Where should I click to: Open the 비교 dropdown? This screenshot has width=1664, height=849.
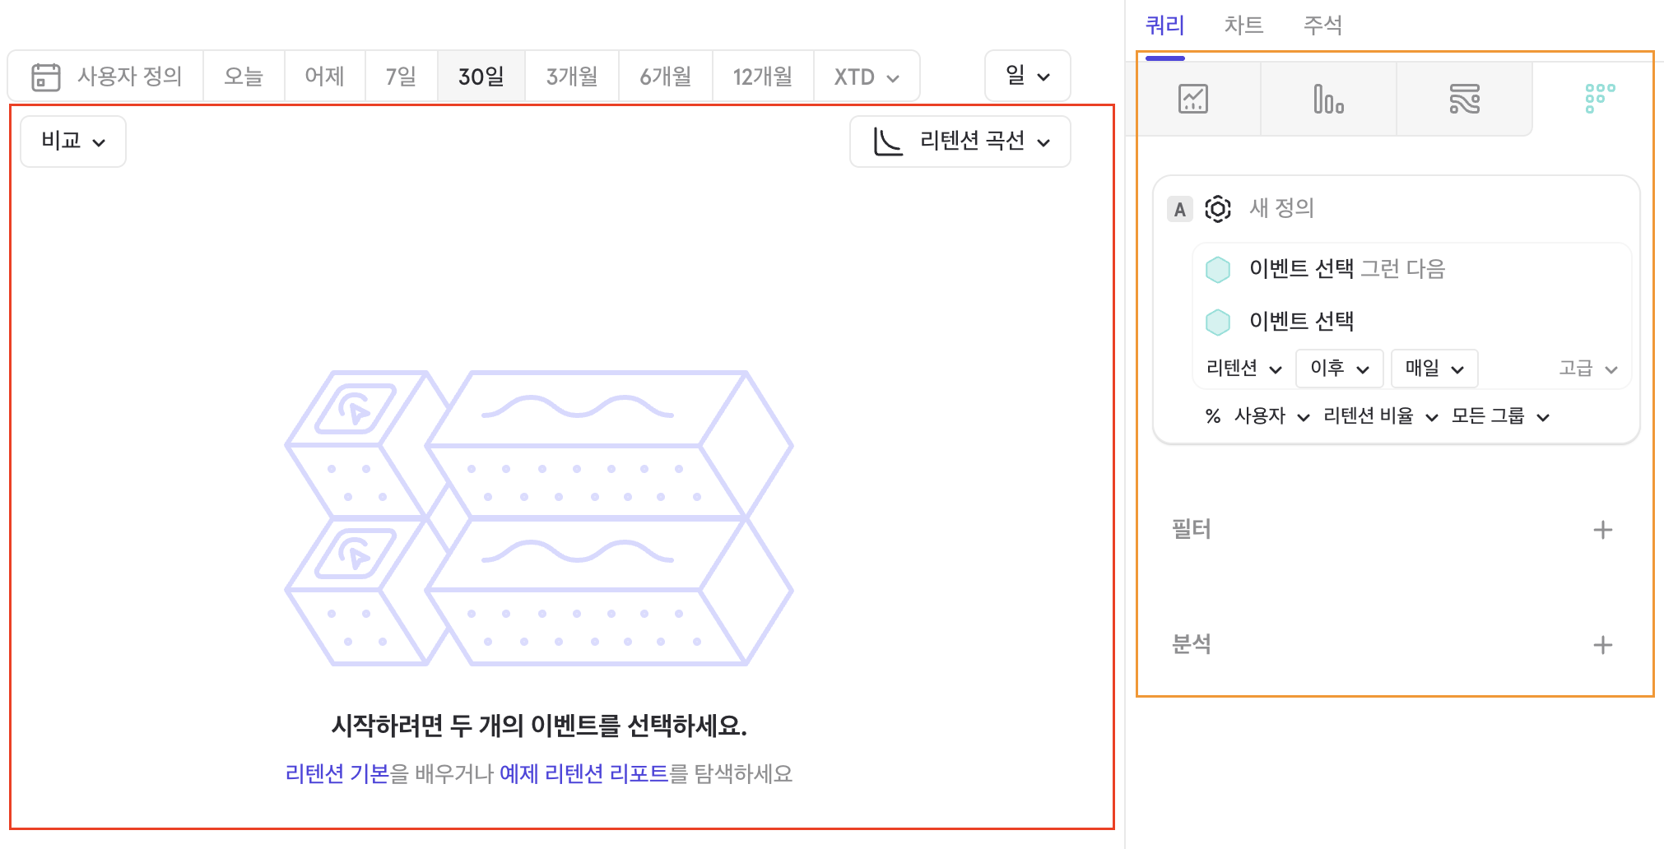[x=73, y=141]
